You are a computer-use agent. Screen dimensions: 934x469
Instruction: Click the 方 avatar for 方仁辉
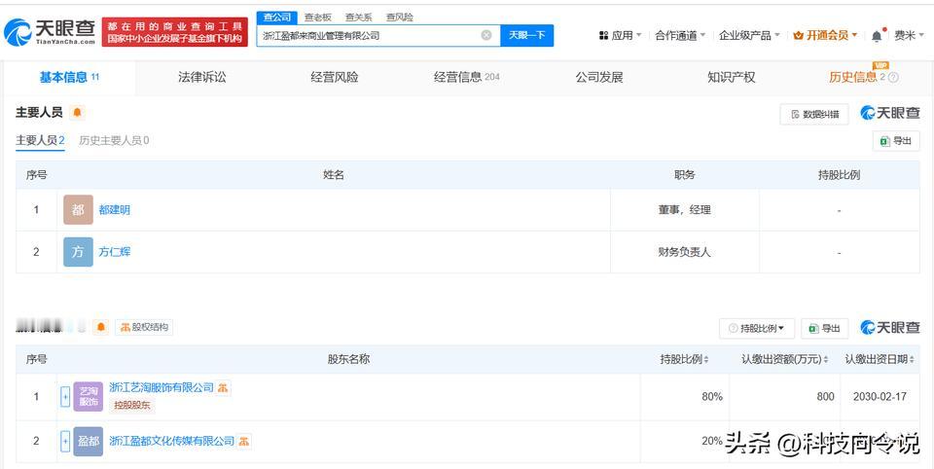coord(78,252)
